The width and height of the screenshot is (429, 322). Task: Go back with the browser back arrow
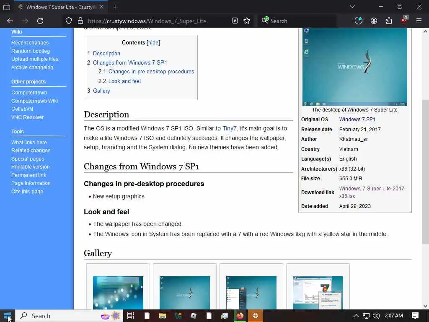point(10,21)
